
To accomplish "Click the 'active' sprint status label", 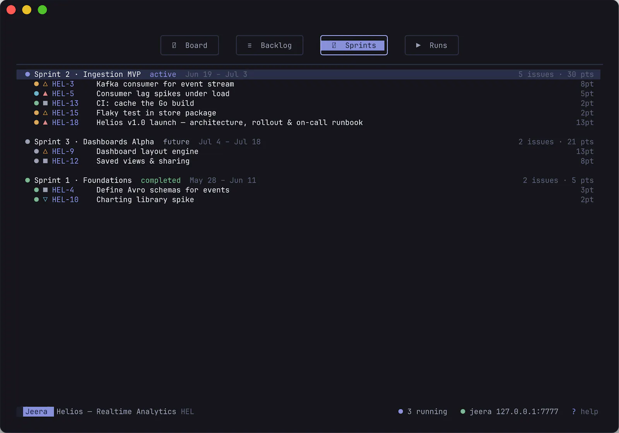I will (x=163, y=74).
